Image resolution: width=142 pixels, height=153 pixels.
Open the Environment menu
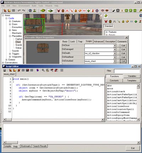pyautogui.click(x=24, y=6)
